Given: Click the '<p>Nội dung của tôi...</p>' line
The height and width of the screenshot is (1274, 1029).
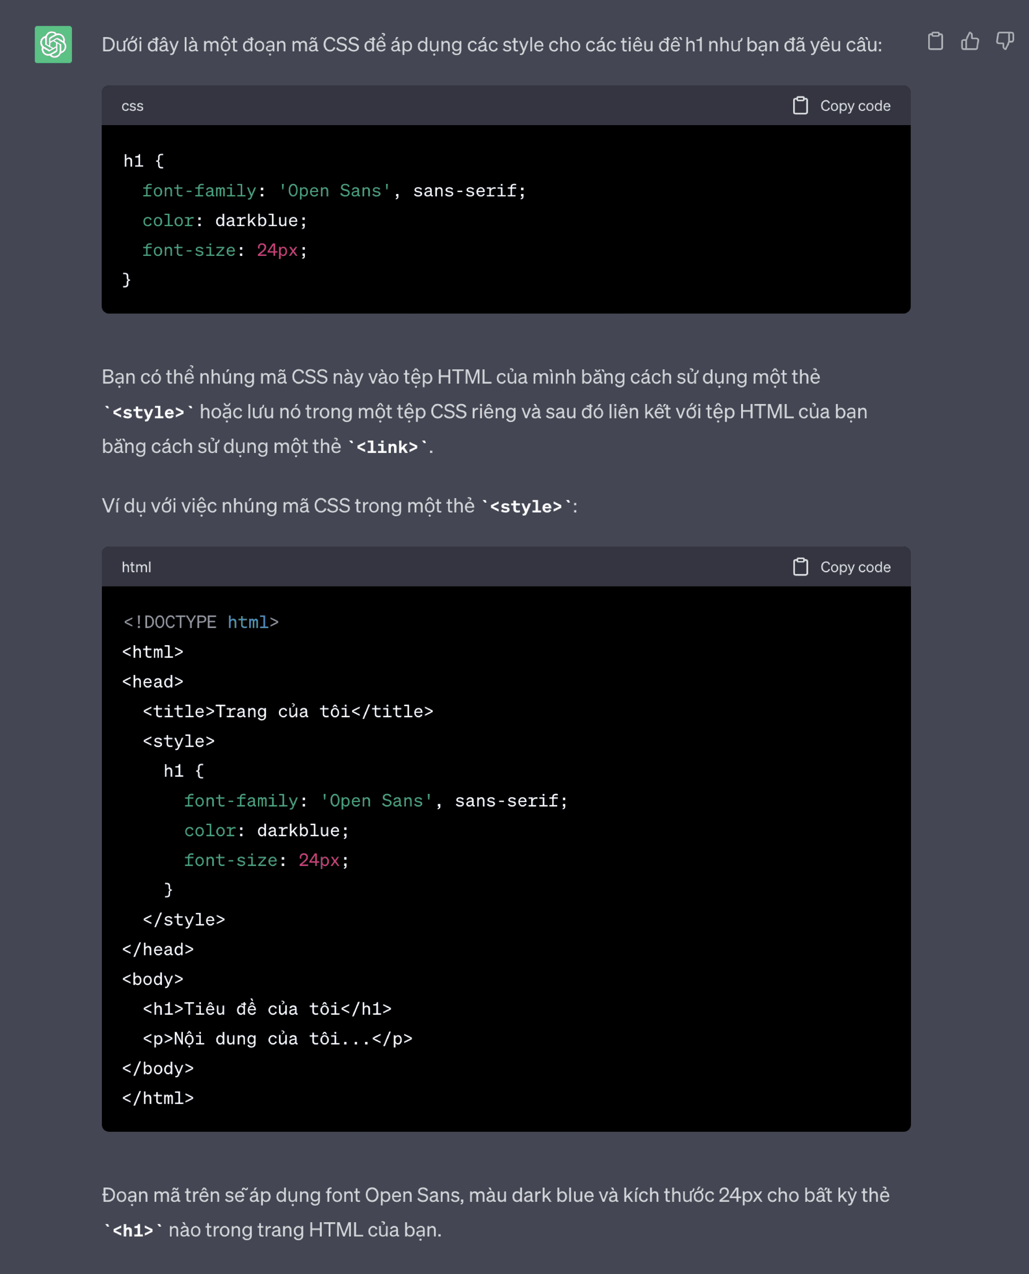Looking at the screenshot, I should tap(277, 1039).
